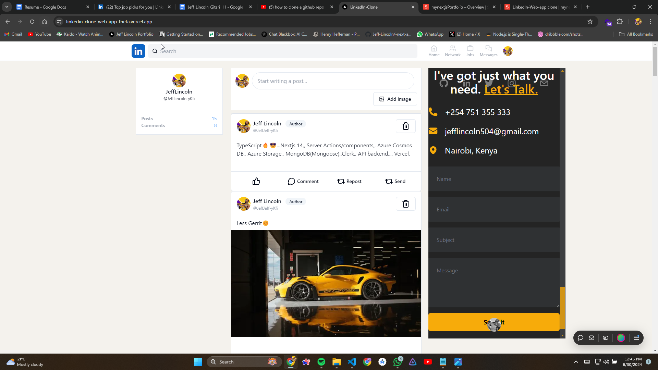
Task: Open the Home navigation icon
Action: coord(434,51)
